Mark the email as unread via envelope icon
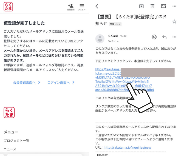The height and width of the screenshot is (156, 181). pyautogui.click(x=163, y=6)
